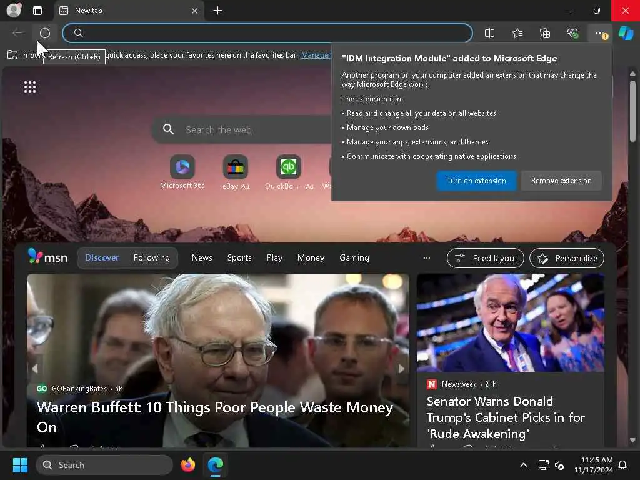This screenshot has height=480, width=640.
Task: Click the Search the web box
Action: click(242, 129)
